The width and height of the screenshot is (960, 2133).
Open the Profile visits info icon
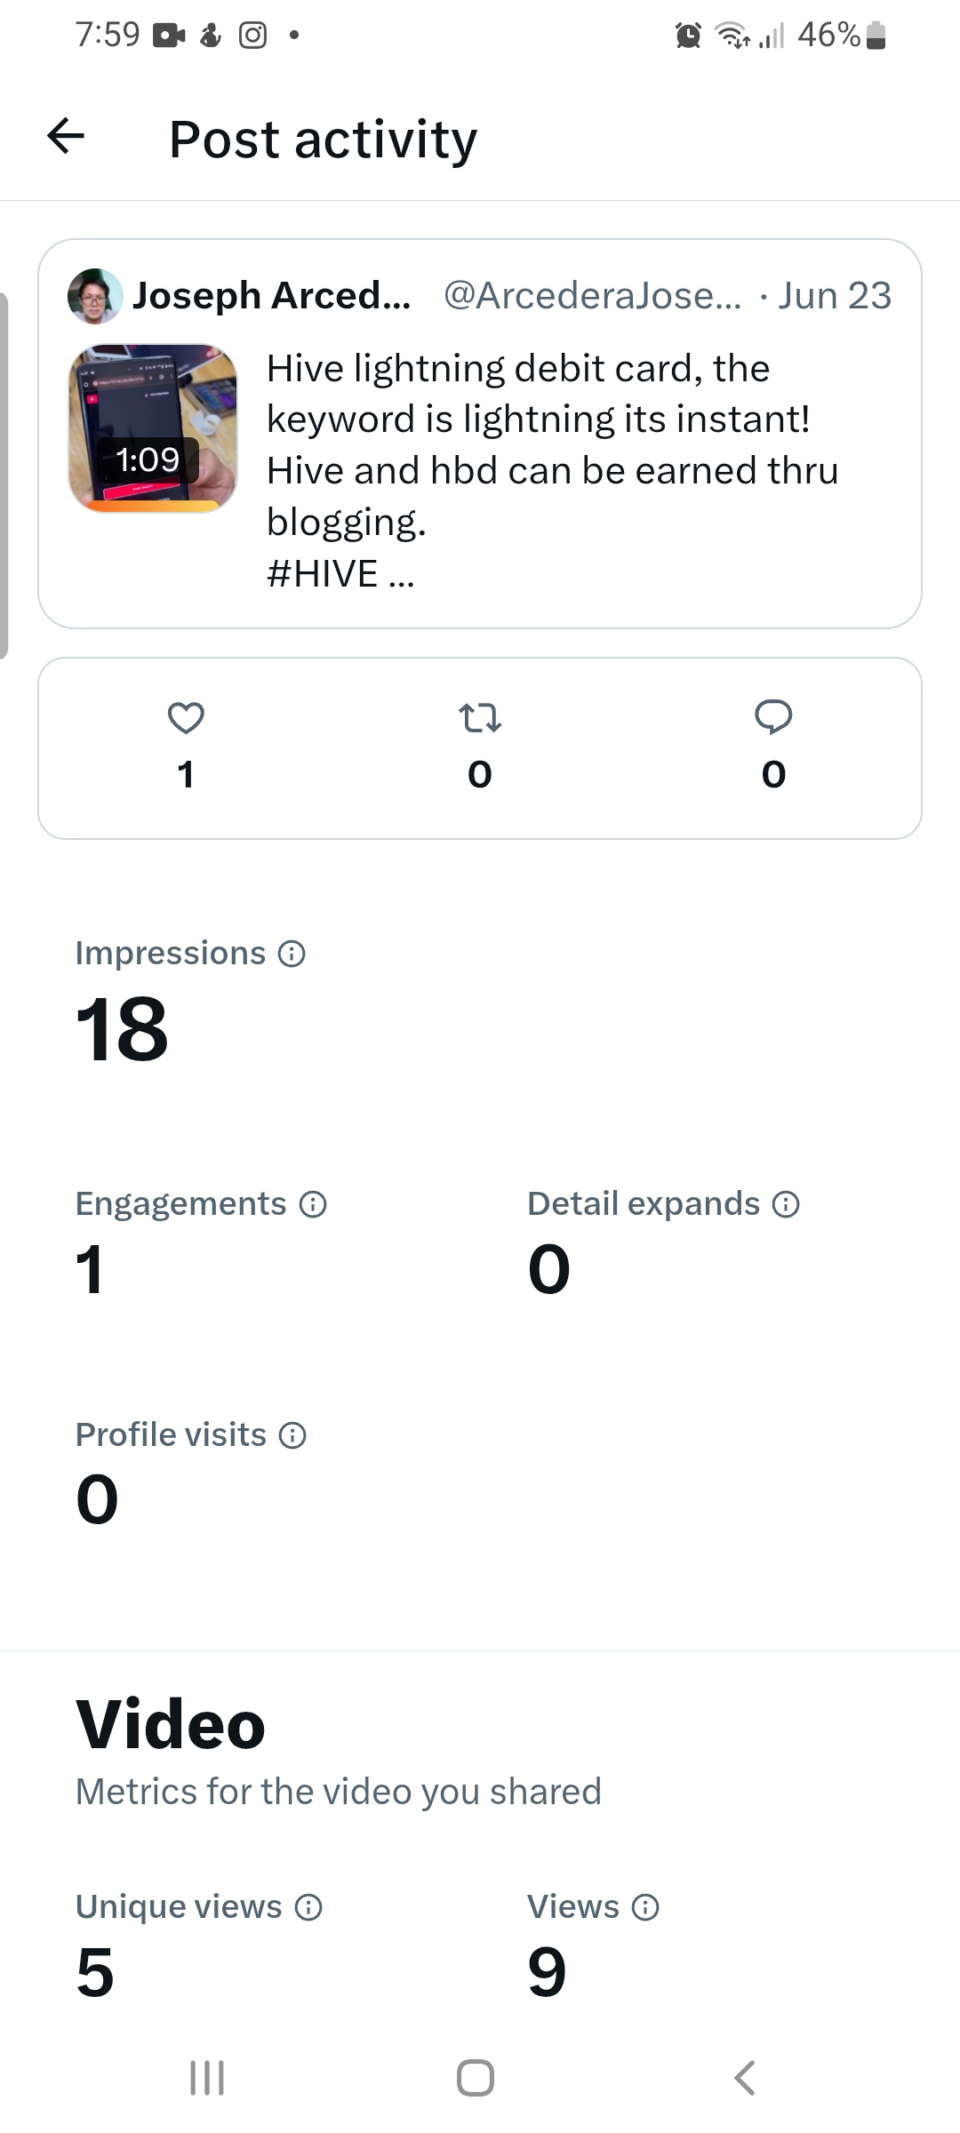pos(292,1435)
